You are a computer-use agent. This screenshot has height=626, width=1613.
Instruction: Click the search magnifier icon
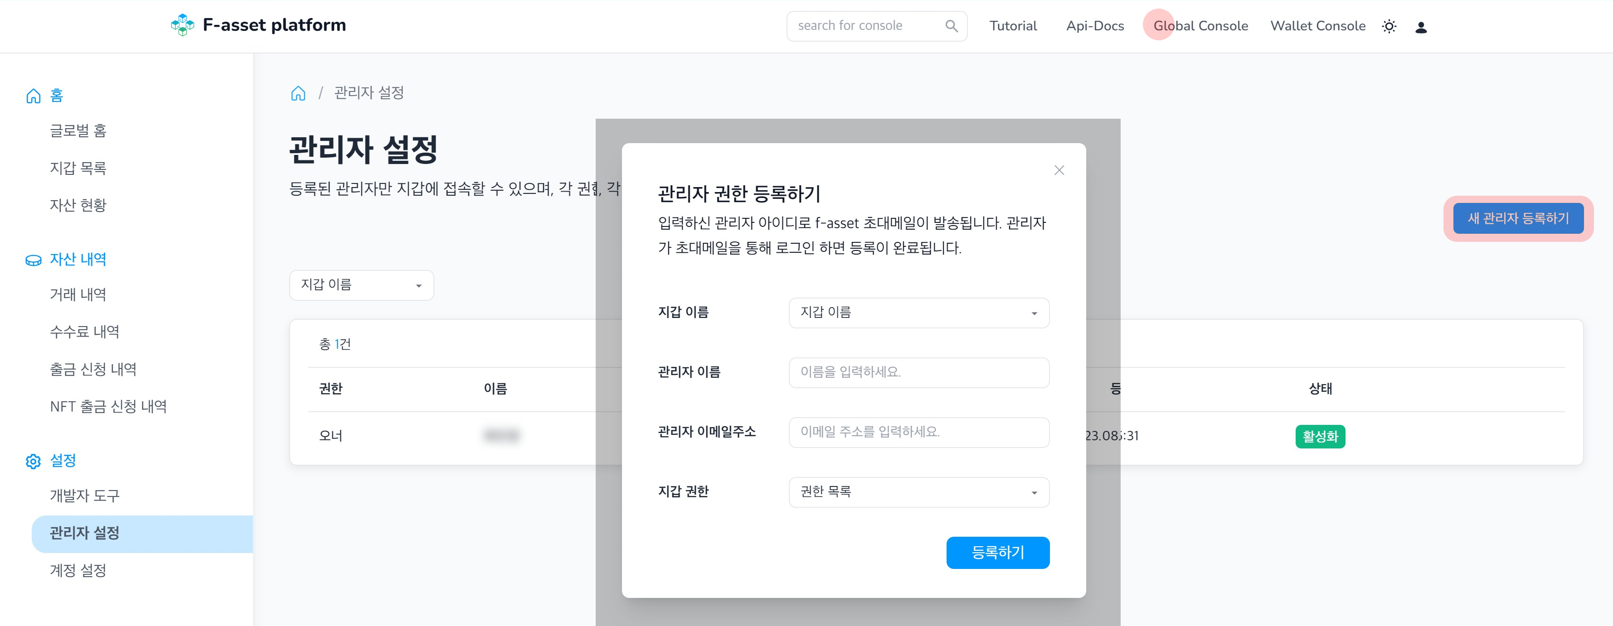click(951, 26)
